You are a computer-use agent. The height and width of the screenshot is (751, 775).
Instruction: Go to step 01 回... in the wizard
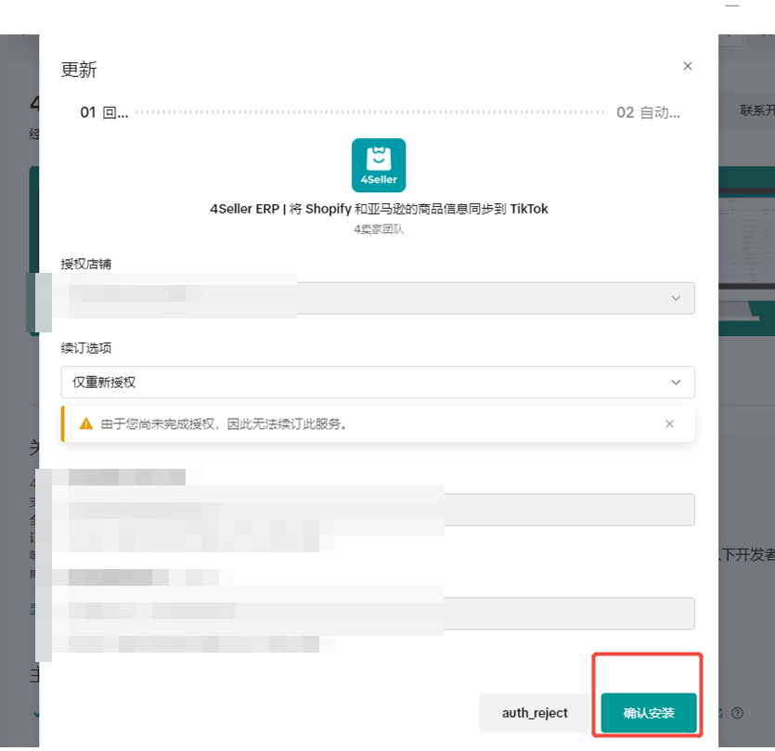pos(104,112)
